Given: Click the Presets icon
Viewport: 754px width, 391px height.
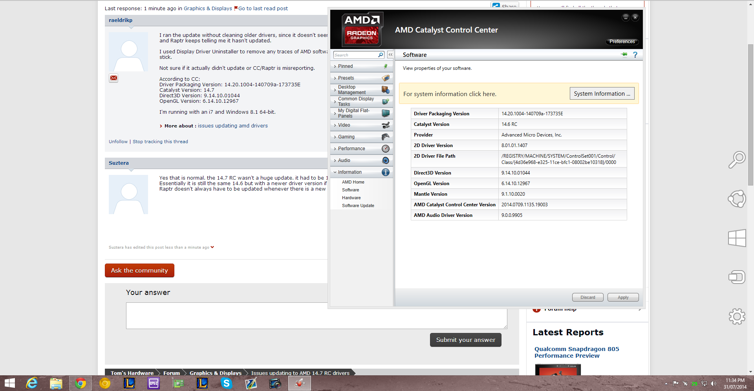Looking at the screenshot, I should 386,78.
